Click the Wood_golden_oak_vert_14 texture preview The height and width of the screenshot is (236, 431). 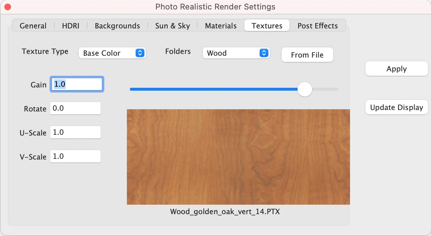coord(238,157)
